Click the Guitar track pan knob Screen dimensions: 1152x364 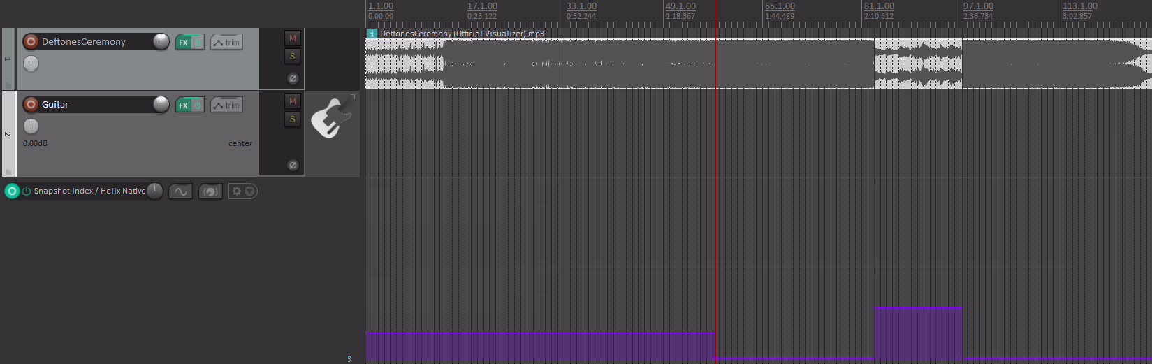31,126
